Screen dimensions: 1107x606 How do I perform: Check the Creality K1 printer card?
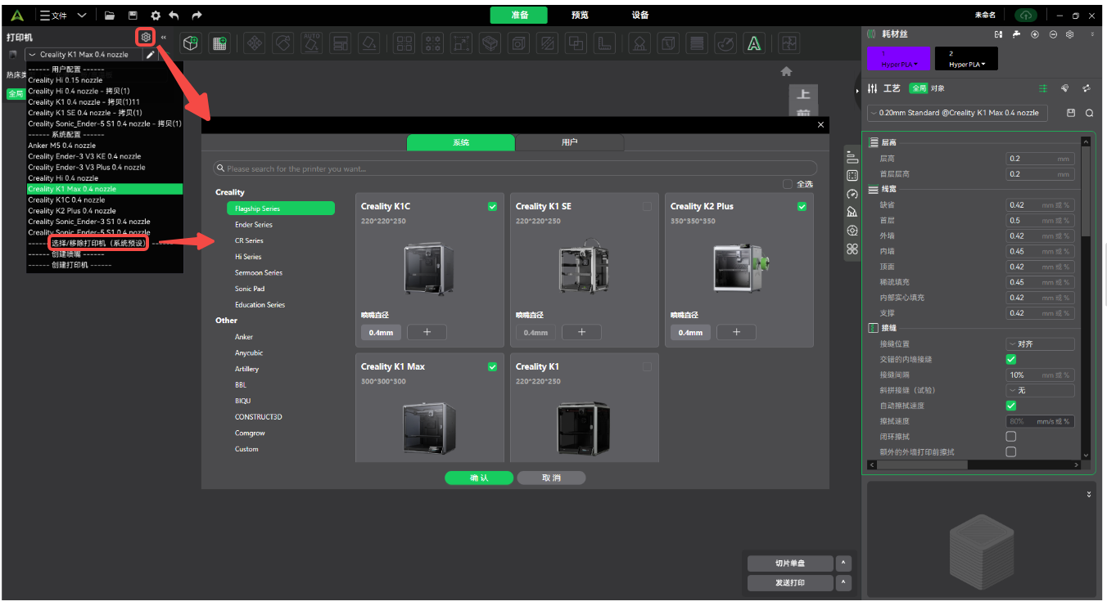(647, 367)
